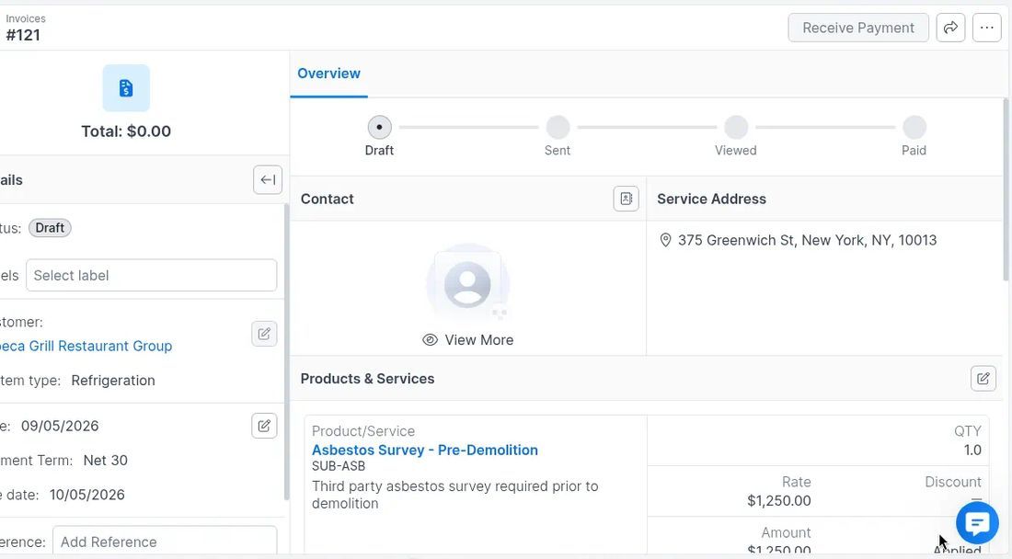Screen dimensions: 1012x559
Task: Edit Products & Services with pencil icon
Action: (983, 379)
